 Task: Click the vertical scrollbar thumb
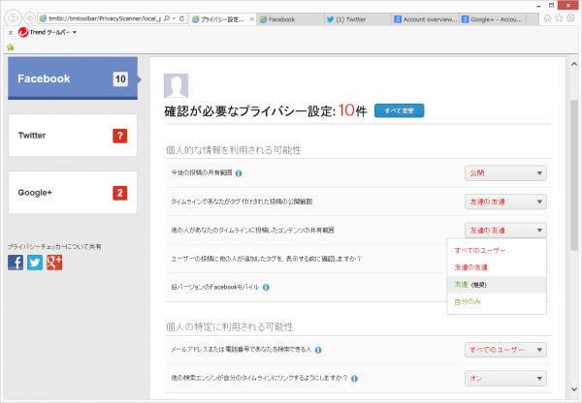click(x=574, y=175)
